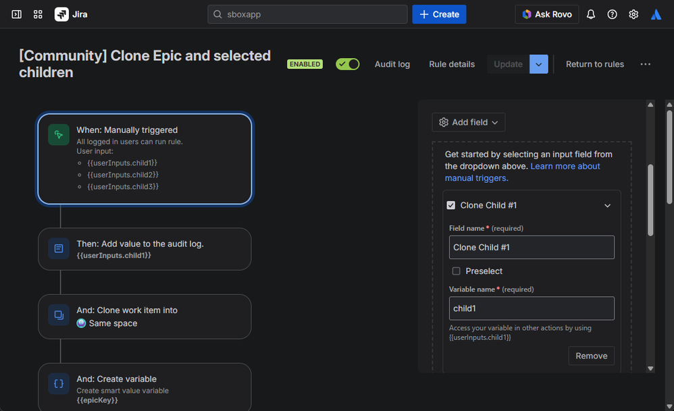Click the Update button

coord(508,64)
